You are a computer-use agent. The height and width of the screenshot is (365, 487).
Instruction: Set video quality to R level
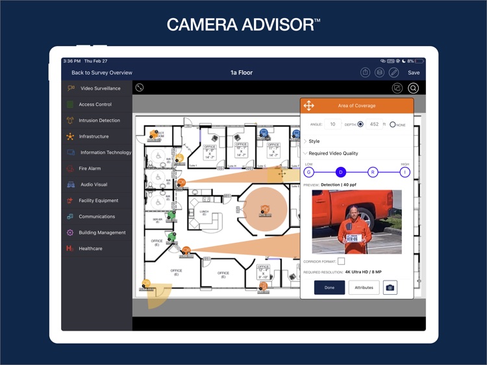click(x=373, y=172)
